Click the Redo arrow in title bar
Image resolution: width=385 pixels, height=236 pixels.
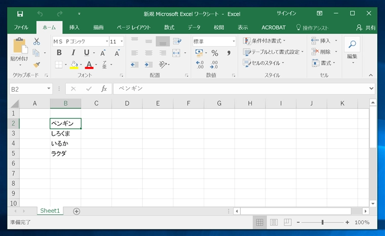tap(59, 14)
